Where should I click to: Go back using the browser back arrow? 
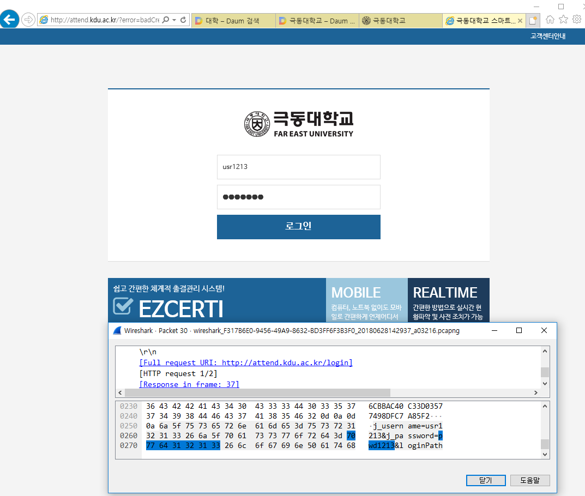pyautogui.click(x=9, y=20)
